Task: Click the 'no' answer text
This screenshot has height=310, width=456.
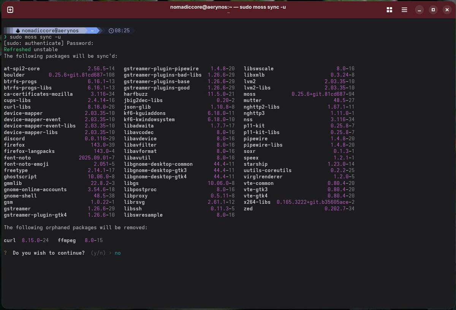Action: click(x=117, y=252)
